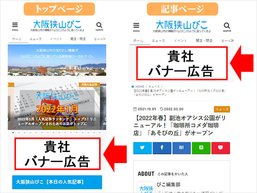This screenshot has width=257, height=193.
Task: Click 貴社バナー広告 banner on the top page
Action: click(57, 154)
